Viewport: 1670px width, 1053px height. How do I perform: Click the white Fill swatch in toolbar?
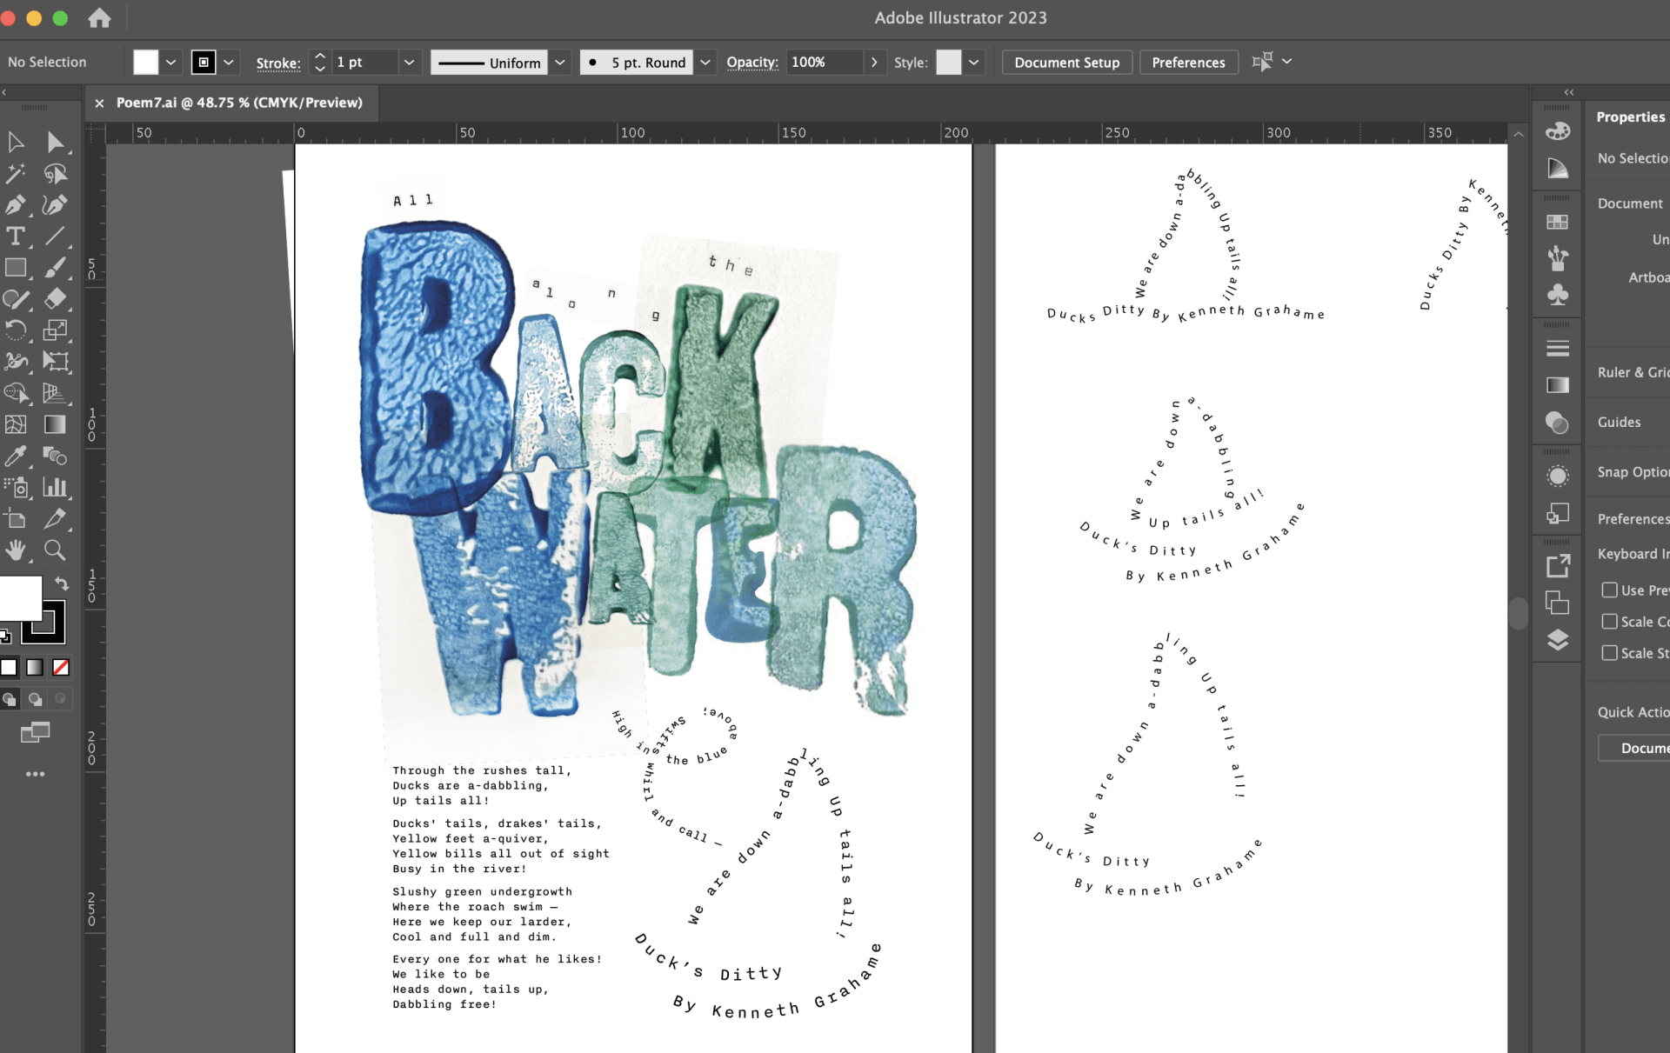point(20,597)
